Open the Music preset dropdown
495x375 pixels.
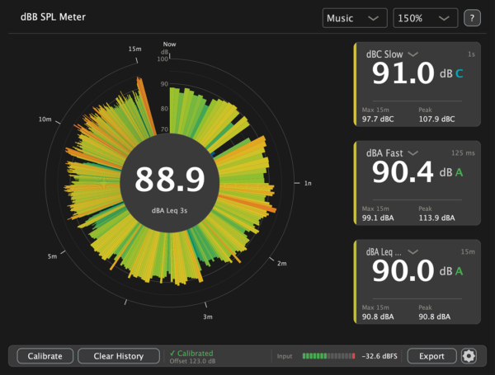pos(355,18)
